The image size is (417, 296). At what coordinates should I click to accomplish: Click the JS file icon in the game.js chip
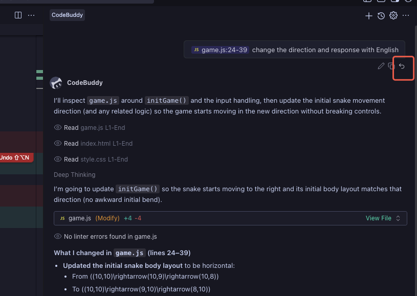196,50
